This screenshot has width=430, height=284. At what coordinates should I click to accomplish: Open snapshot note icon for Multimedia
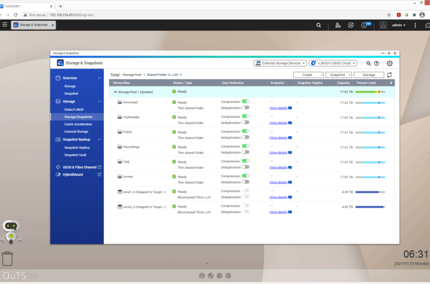290,123
